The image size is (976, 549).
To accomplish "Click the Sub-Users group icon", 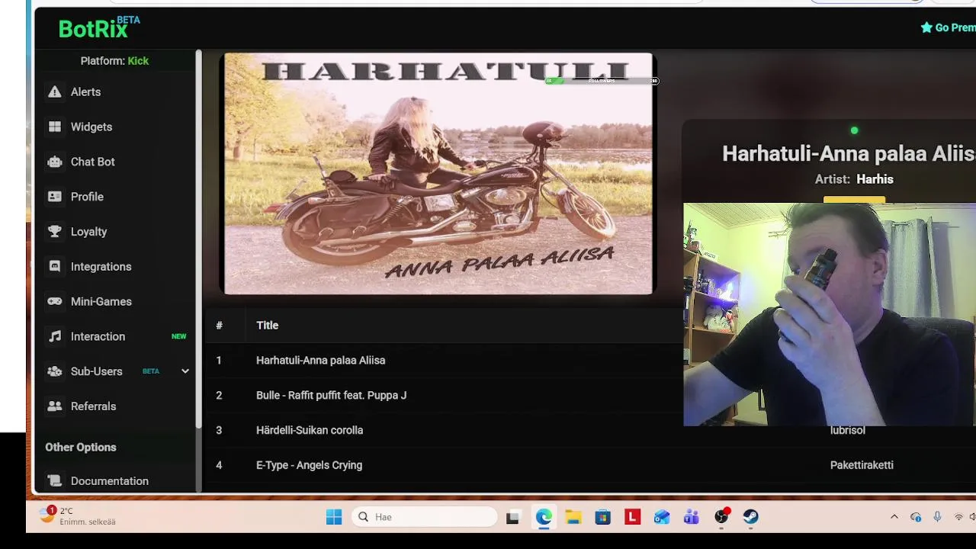I will click(54, 371).
